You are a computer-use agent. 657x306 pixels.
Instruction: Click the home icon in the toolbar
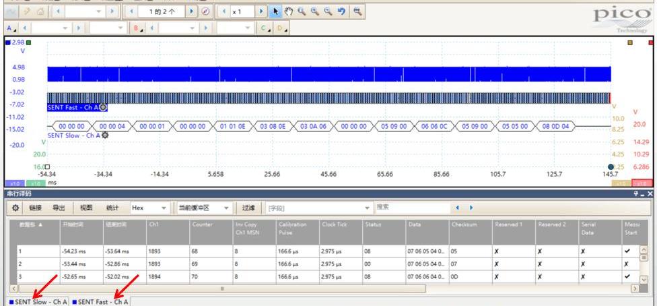pos(40,11)
